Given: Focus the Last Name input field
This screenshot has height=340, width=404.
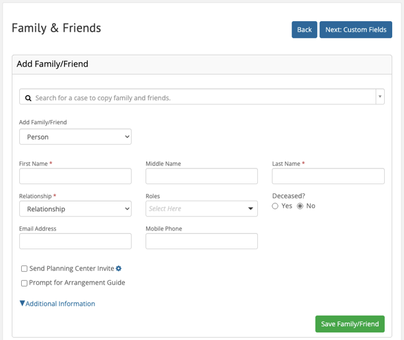Looking at the screenshot, I should point(328,177).
